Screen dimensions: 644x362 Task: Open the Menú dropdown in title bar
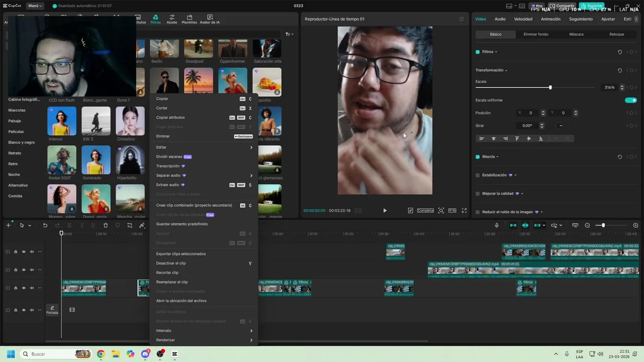[35, 6]
